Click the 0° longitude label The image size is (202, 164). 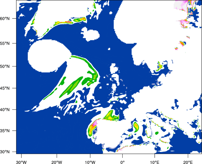122,162
